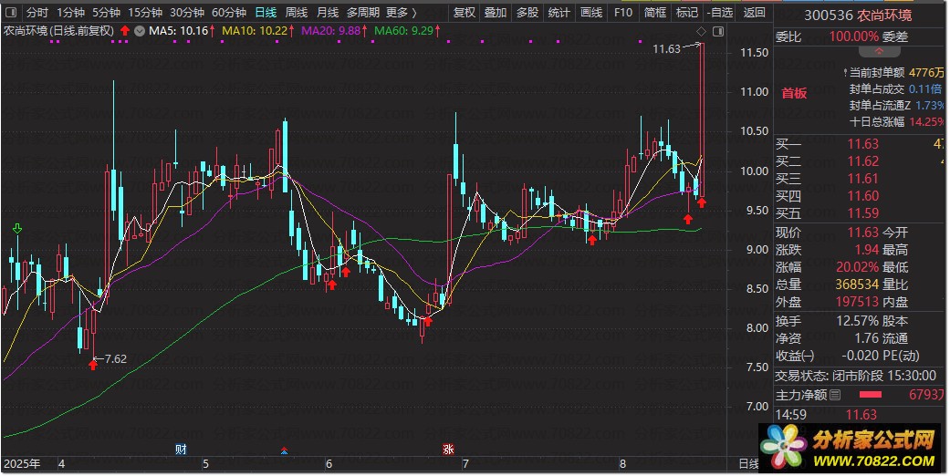Expand the 更多 periods menu
Screen dimensions: 950x476
402,12
